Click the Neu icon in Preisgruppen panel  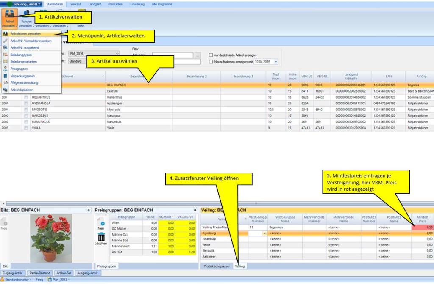click(x=101, y=224)
